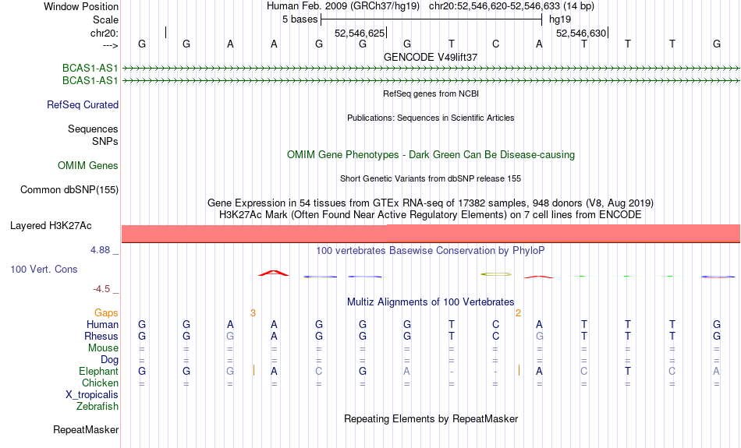The width and height of the screenshot is (741, 448).
Task: Click 100 vertebrates Basewise Conservation by PhyloP title
Action: (430, 251)
